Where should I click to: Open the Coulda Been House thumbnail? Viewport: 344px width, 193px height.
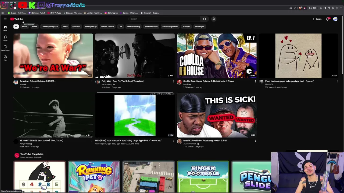pos(217,56)
